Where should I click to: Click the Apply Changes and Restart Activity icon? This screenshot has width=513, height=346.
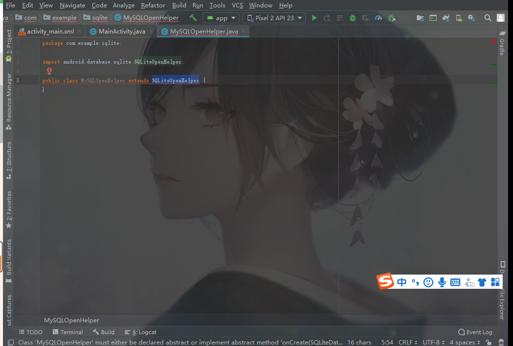pyautogui.click(x=327, y=18)
